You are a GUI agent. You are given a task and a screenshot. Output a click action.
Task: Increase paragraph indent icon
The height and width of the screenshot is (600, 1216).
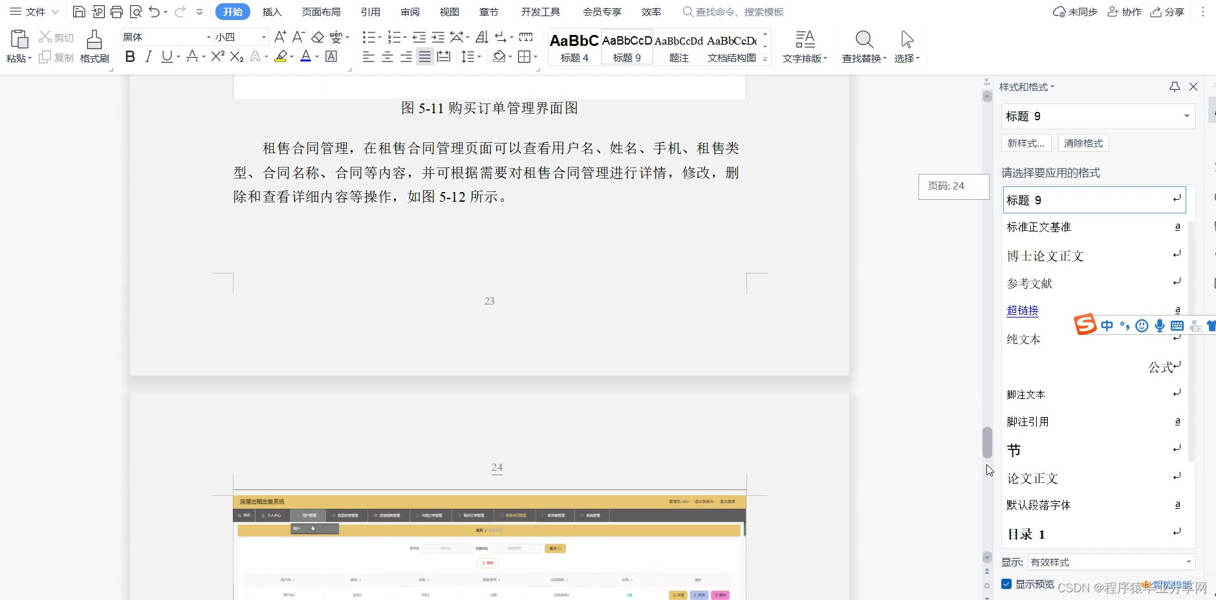438,37
